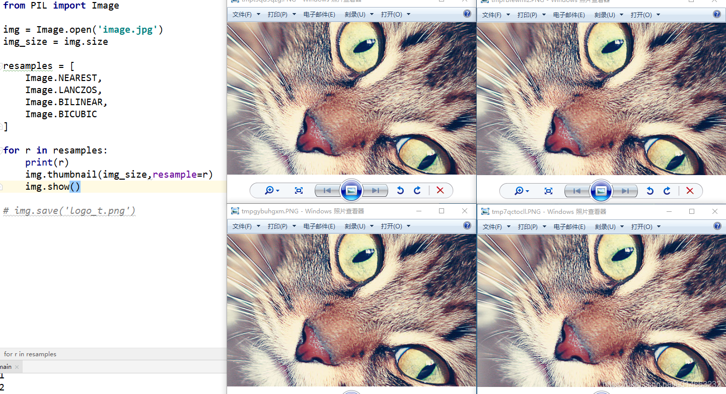Click 电子邮件(E) in top-right viewer
Screen dimensions: 726x394
[569, 15]
